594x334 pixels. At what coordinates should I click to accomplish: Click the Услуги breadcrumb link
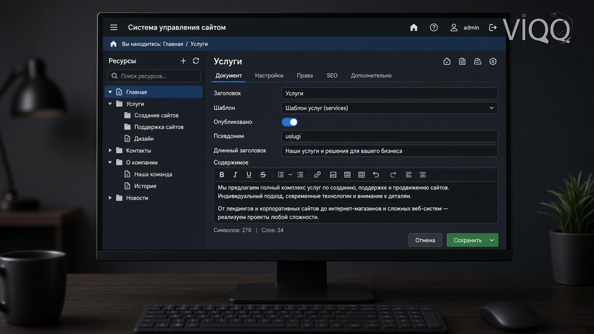pyautogui.click(x=199, y=44)
